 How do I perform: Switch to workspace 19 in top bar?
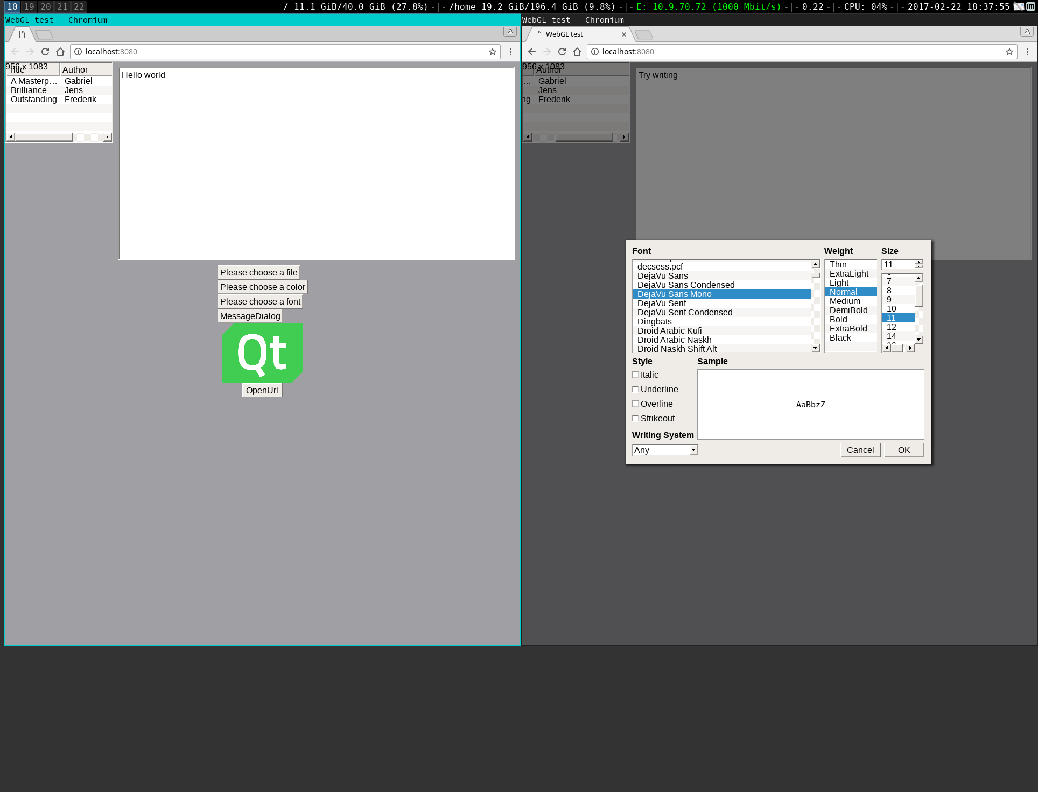tap(29, 6)
